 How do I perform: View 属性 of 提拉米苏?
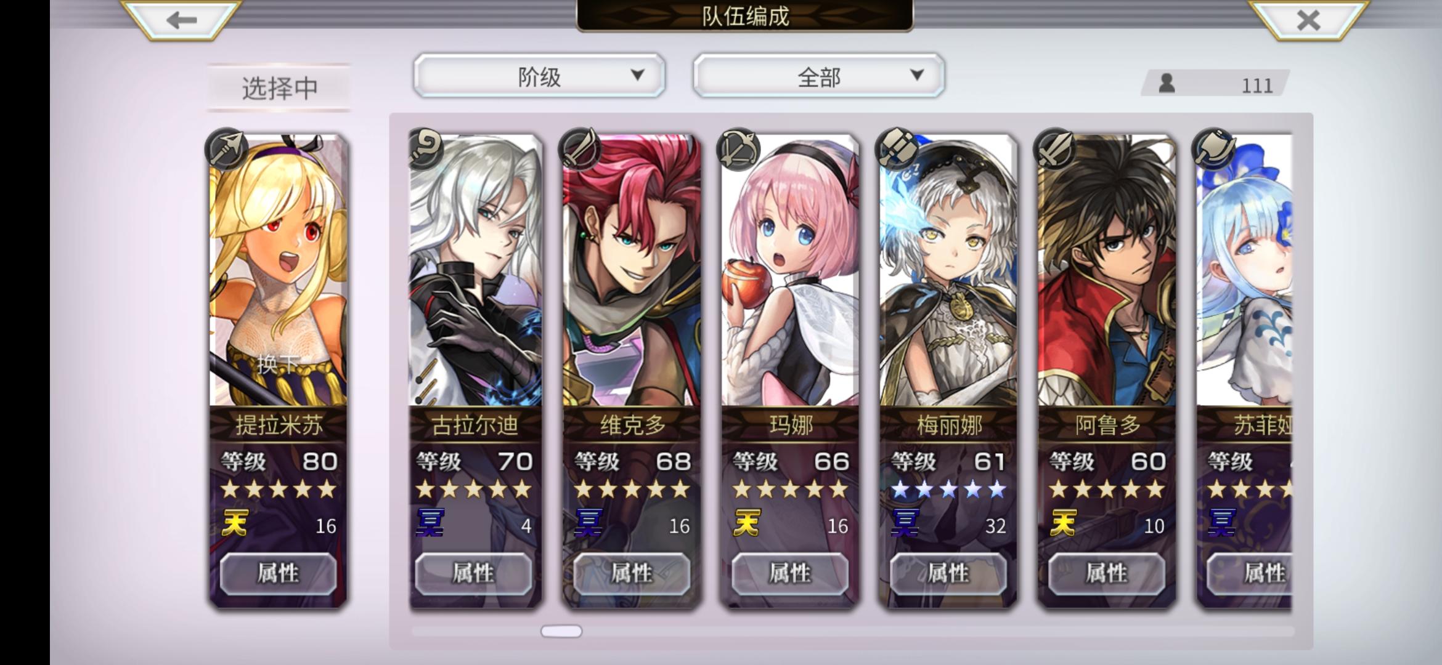coord(278,573)
